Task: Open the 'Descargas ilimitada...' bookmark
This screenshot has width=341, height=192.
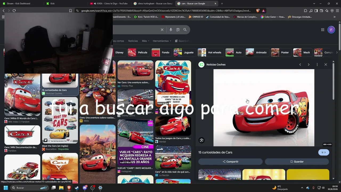Action: 300,17
